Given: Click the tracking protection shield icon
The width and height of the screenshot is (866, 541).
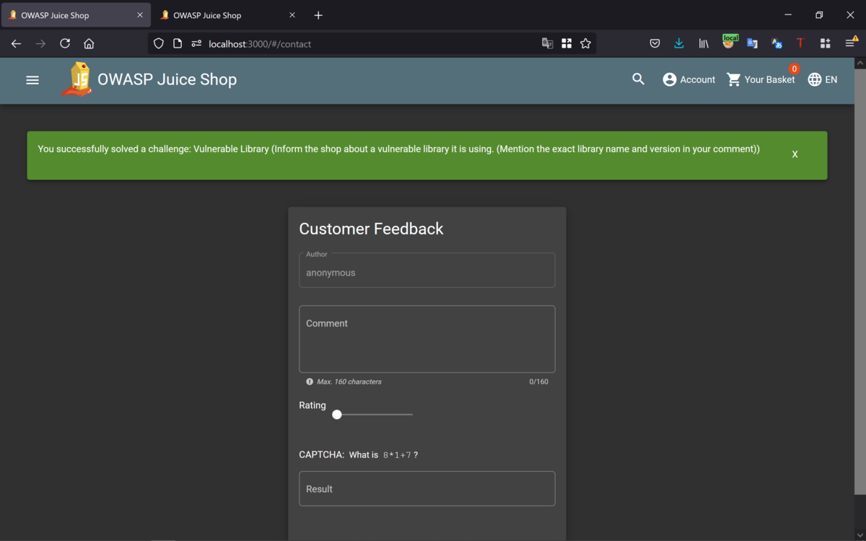Looking at the screenshot, I should click(159, 43).
